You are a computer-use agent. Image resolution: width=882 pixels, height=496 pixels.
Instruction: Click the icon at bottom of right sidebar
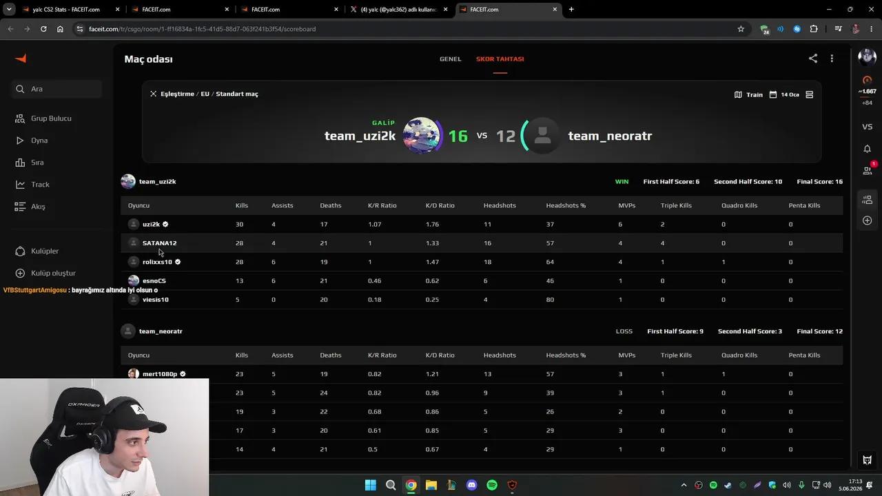[x=867, y=460]
